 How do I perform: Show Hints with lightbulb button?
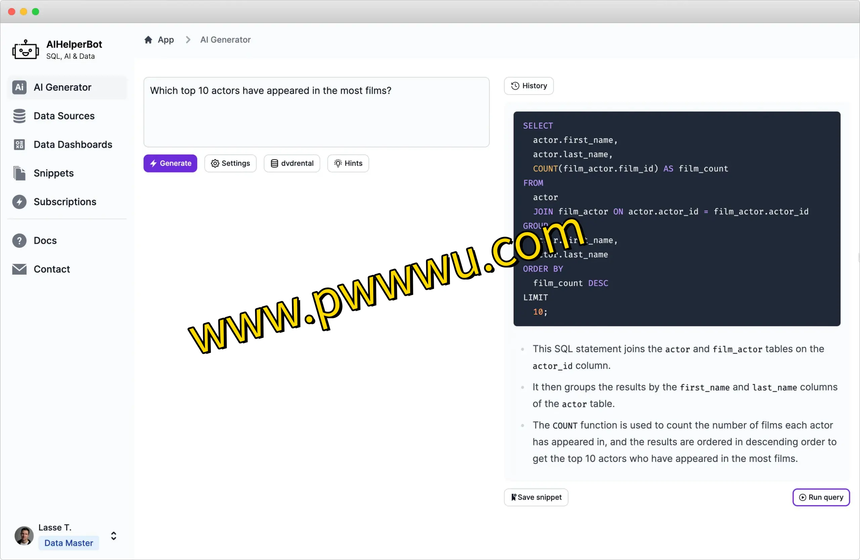(348, 163)
